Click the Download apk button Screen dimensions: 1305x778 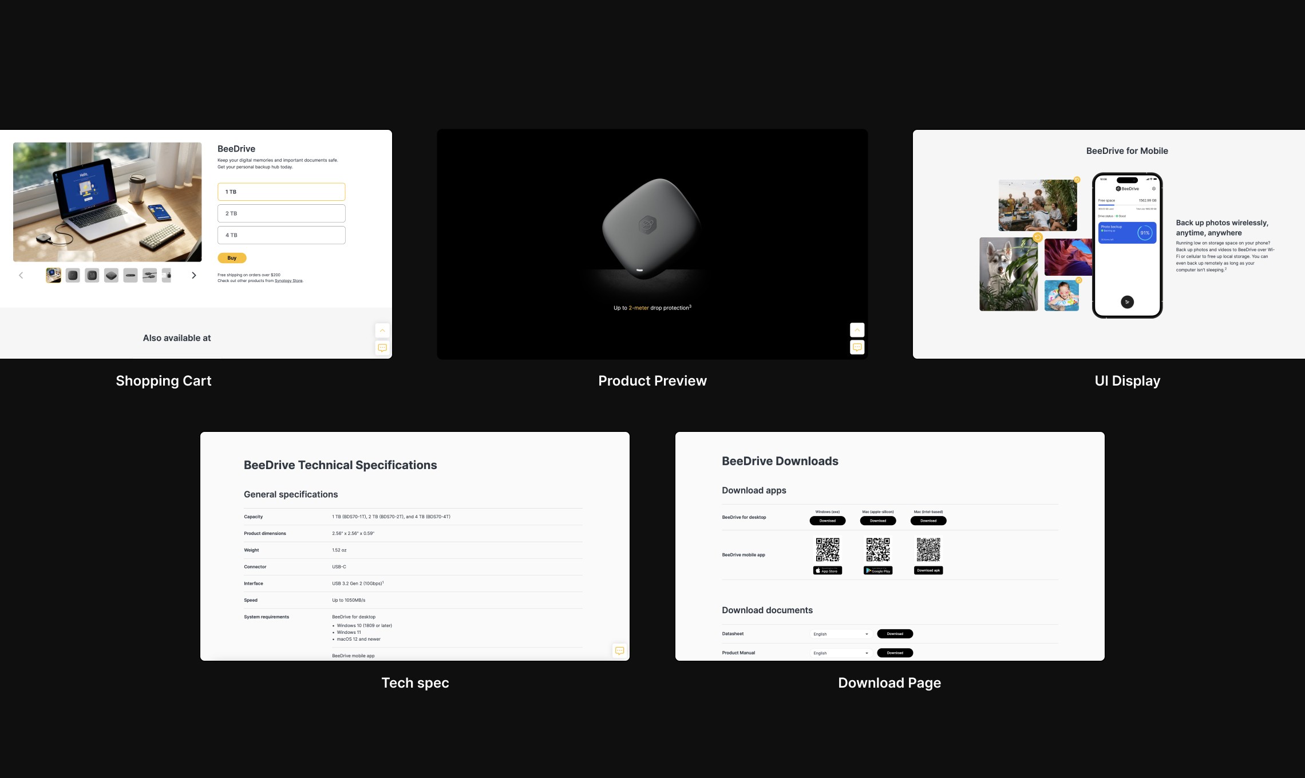click(x=928, y=570)
